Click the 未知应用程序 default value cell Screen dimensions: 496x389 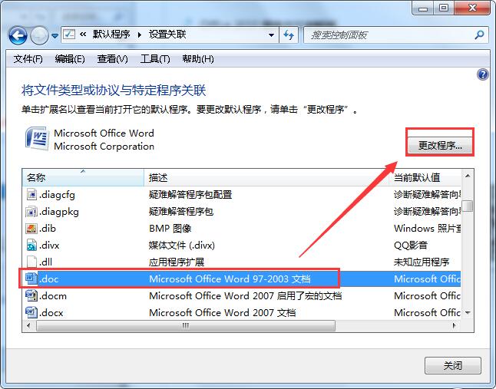coord(422,262)
